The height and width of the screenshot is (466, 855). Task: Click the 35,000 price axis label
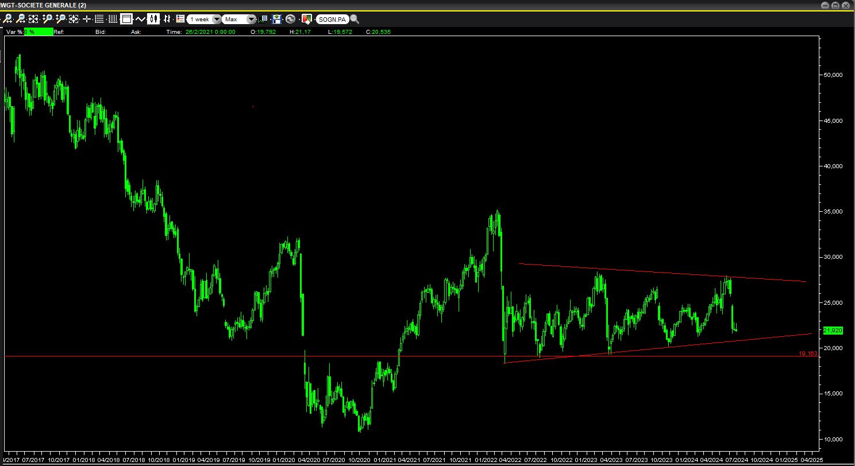coord(833,212)
